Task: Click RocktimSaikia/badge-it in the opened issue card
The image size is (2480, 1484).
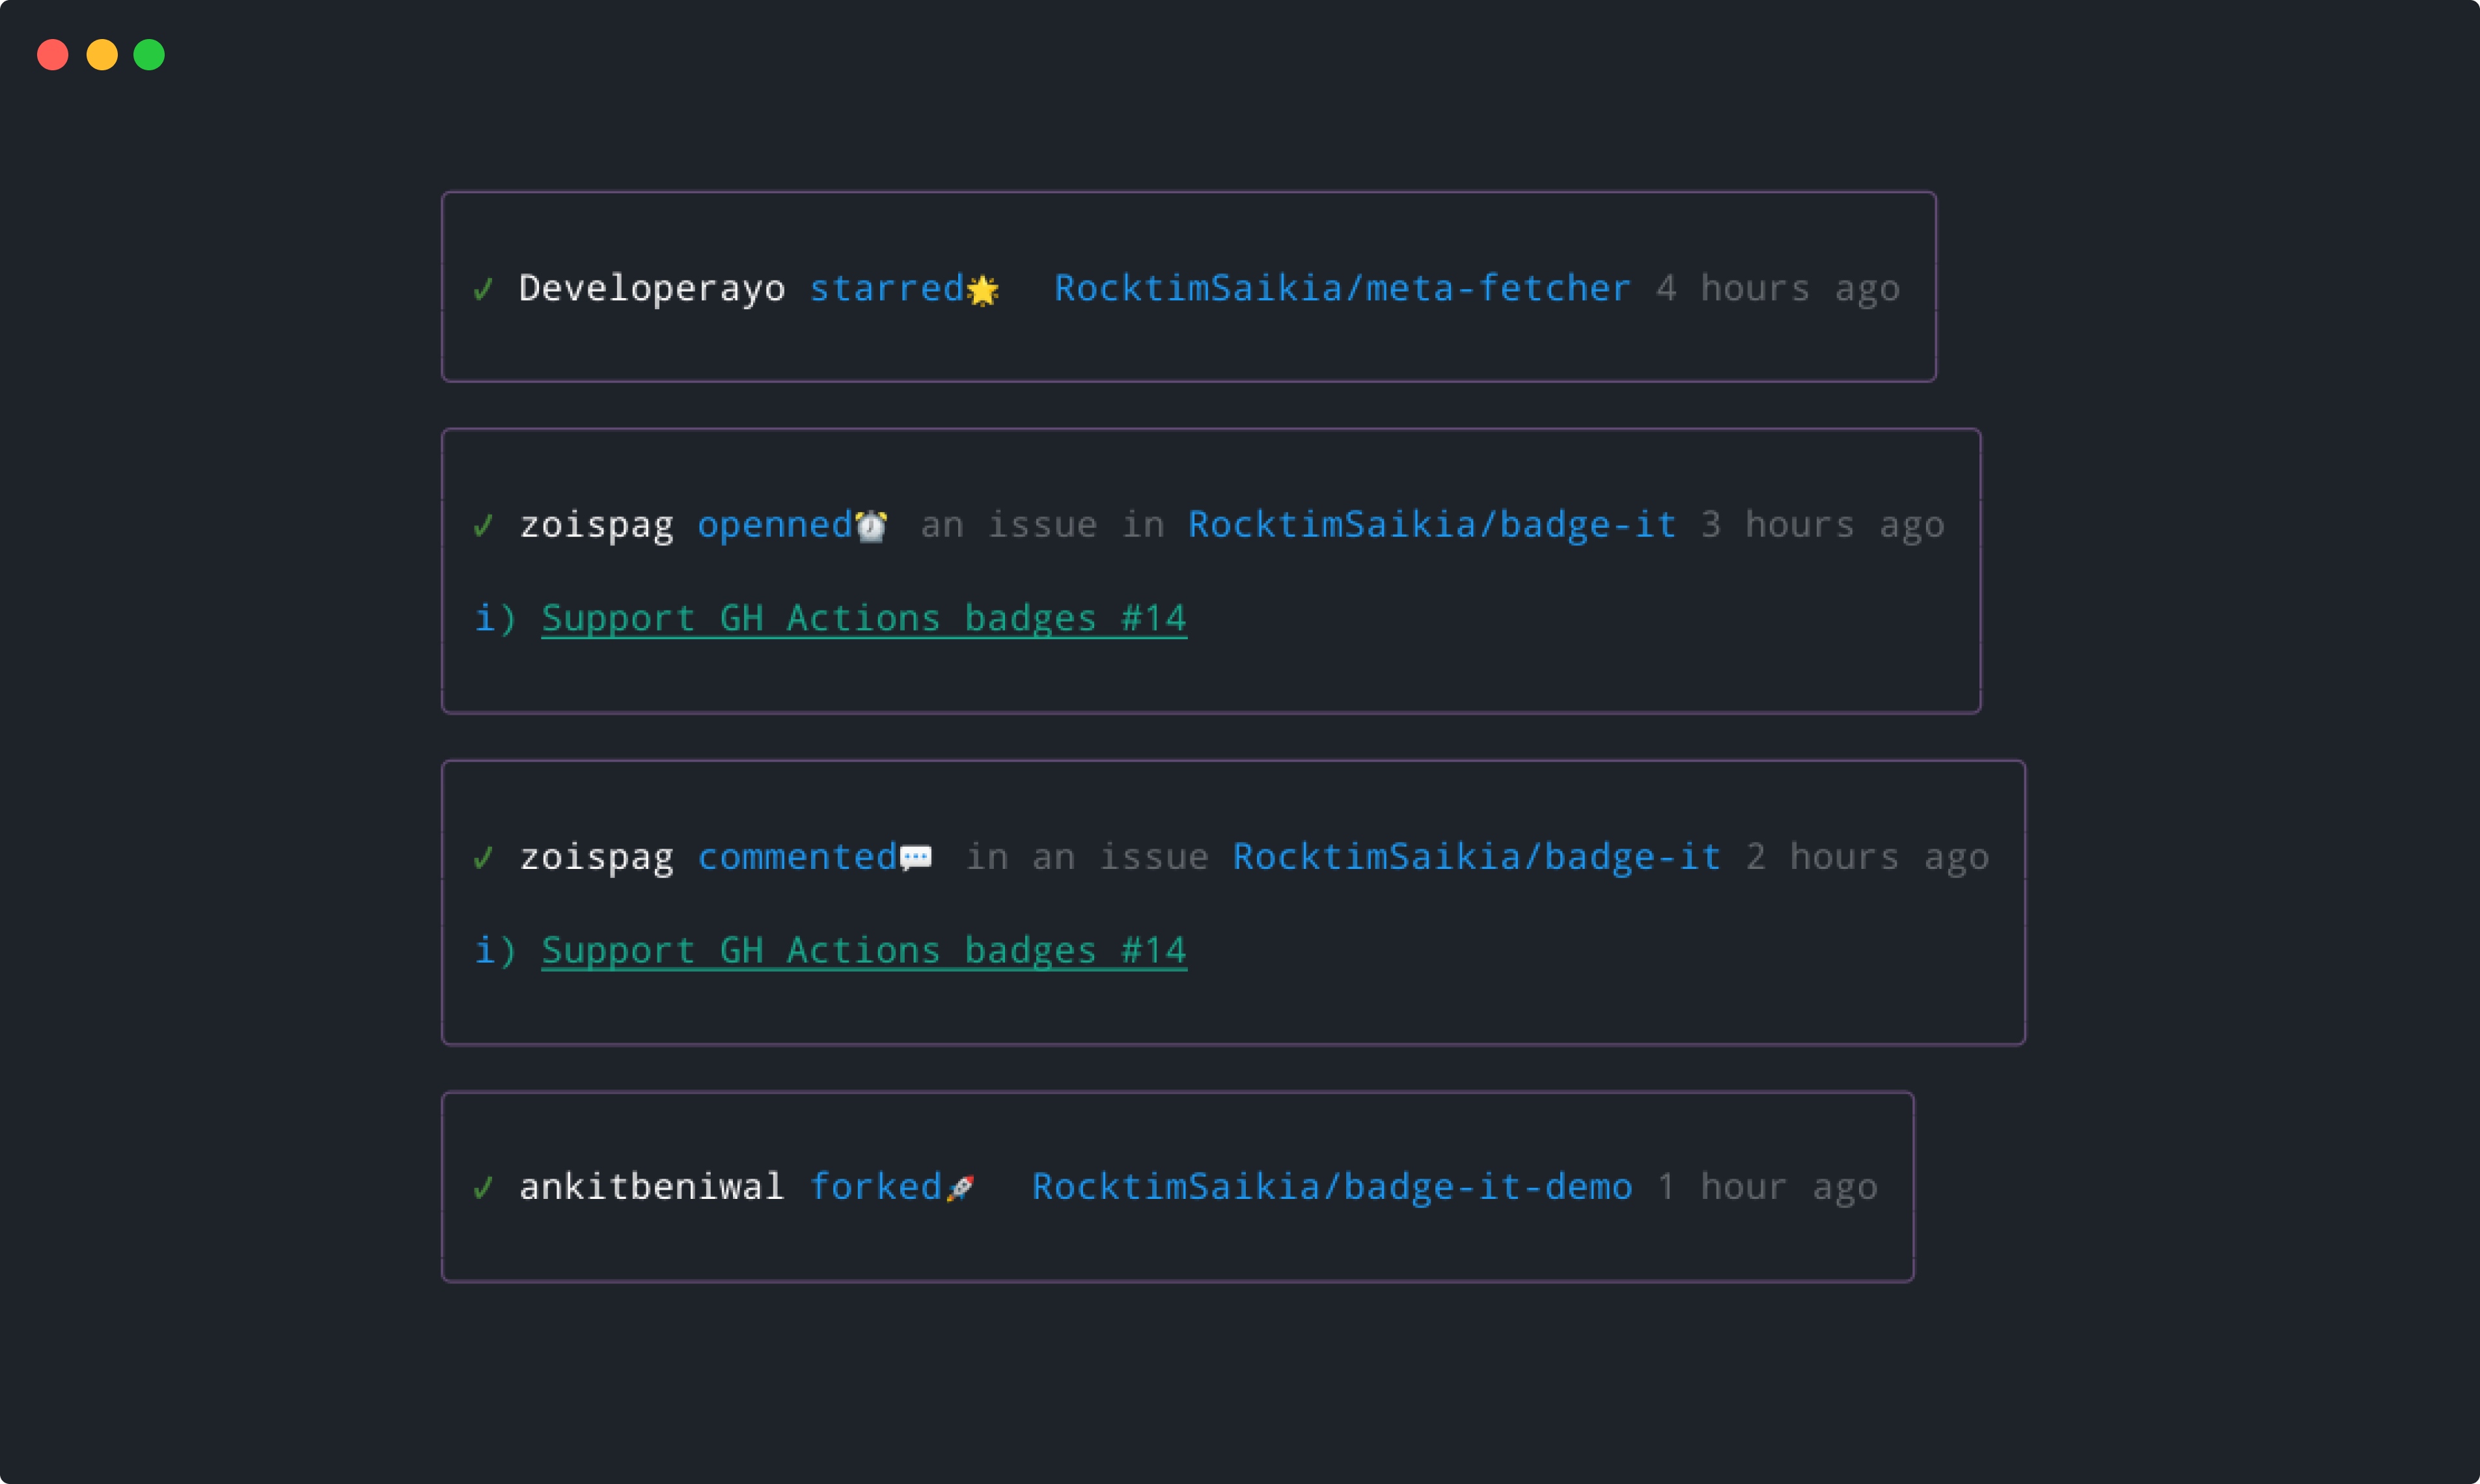Action: (x=1432, y=524)
